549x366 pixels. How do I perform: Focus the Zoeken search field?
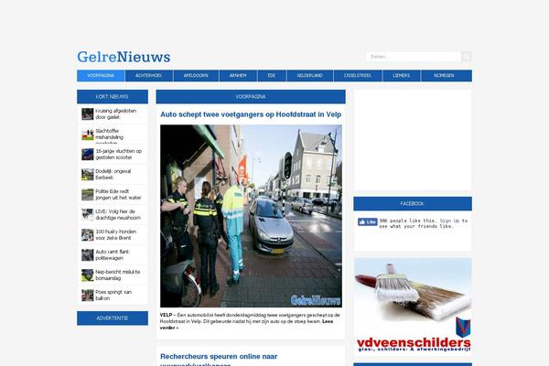click(414, 57)
